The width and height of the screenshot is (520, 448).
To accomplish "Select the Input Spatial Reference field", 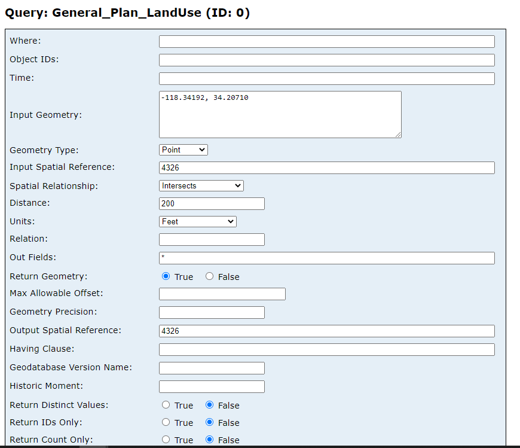I will coord(326,167).
